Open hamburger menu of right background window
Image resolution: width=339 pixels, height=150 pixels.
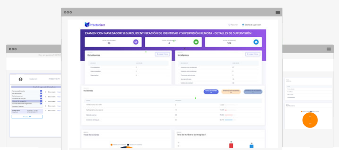pyautogui.click(x=329, y=49)
